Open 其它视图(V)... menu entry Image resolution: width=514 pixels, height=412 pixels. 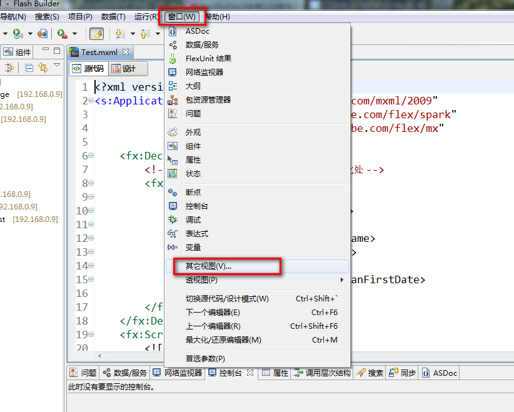(x=258, y=266)
